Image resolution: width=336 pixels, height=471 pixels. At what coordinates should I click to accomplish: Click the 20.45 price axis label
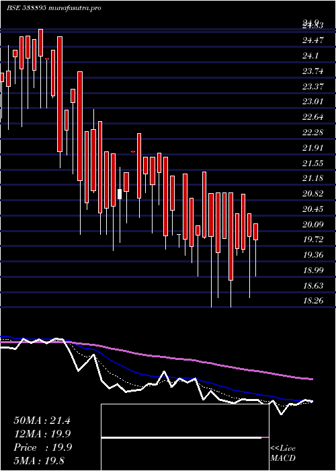coord(313,209)
